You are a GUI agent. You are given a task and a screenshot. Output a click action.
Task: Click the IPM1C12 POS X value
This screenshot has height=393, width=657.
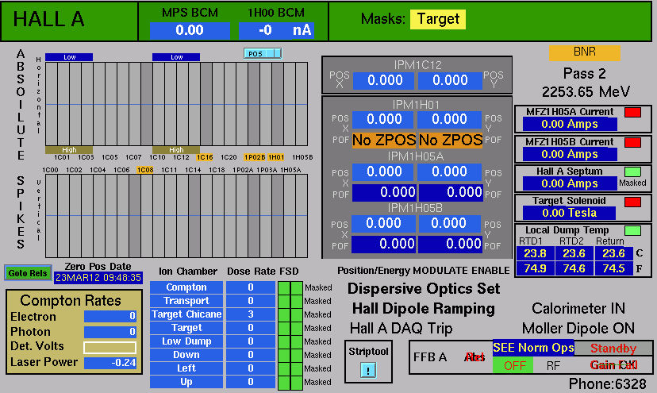point(384,80)
